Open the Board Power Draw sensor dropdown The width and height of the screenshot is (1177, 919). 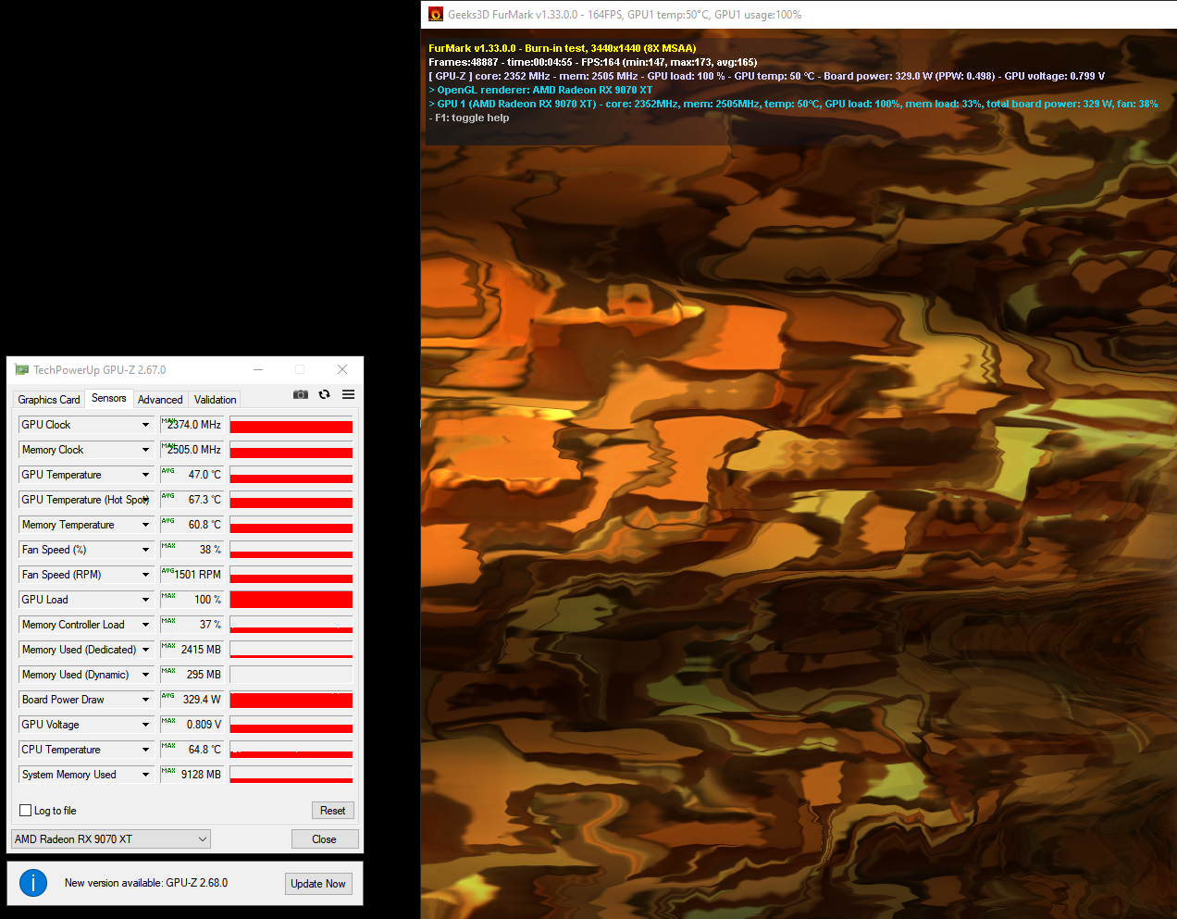146,699
